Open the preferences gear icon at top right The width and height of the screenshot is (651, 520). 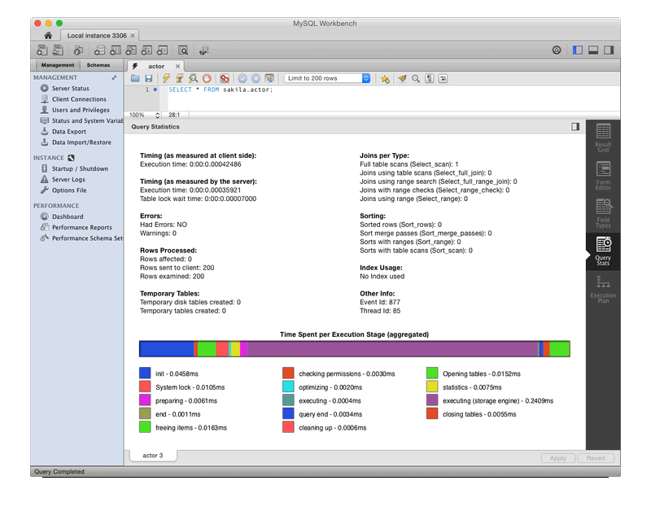(x=557, y=50)
